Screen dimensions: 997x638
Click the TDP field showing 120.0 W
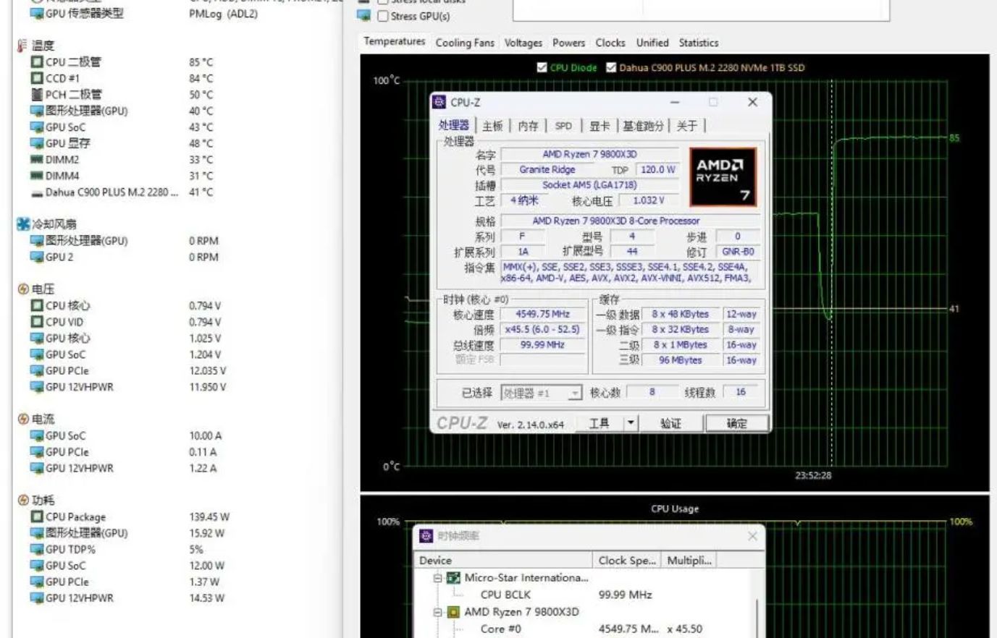657,169
